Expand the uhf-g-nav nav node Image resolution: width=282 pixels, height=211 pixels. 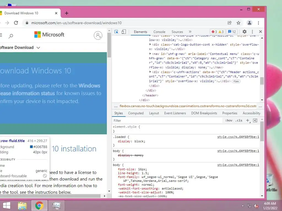[150, 54]
